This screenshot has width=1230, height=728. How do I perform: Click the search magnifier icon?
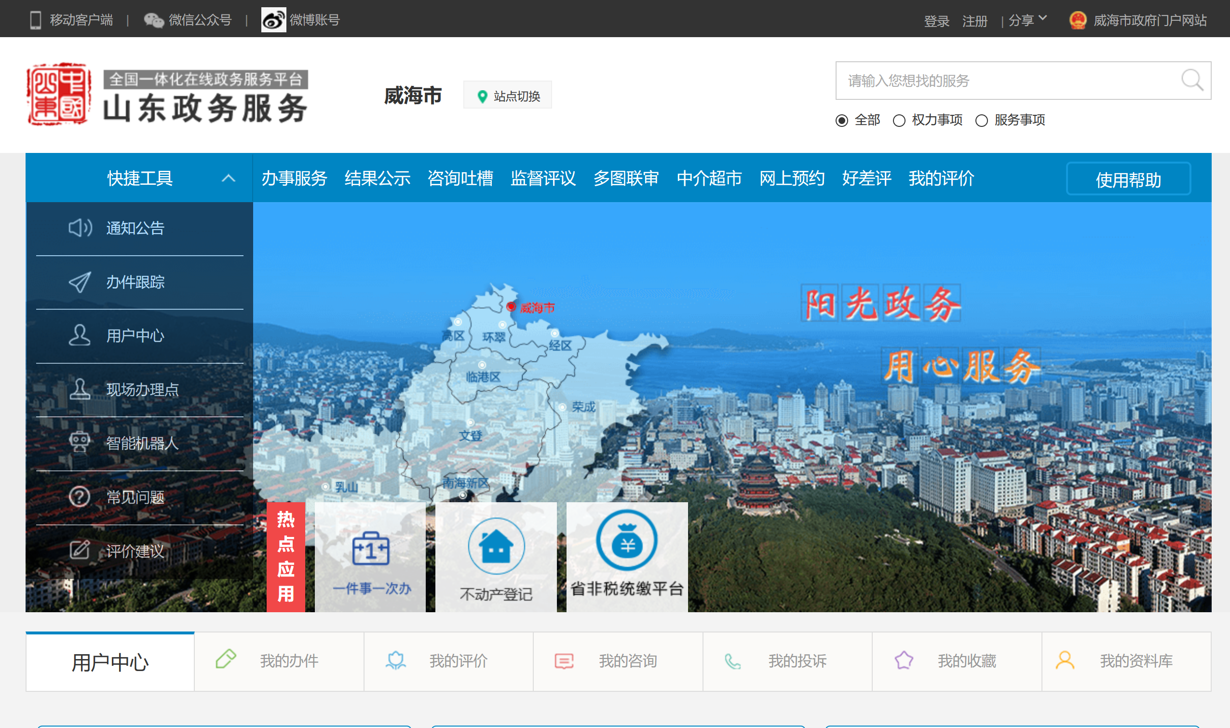(x=1192, y=81)
